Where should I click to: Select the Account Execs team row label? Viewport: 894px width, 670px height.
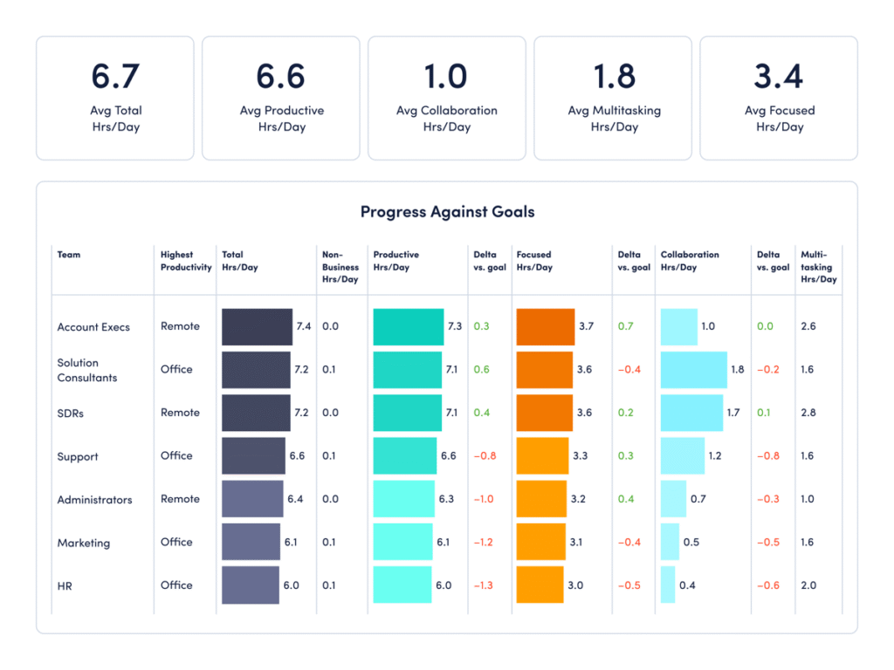pos(93,327)
